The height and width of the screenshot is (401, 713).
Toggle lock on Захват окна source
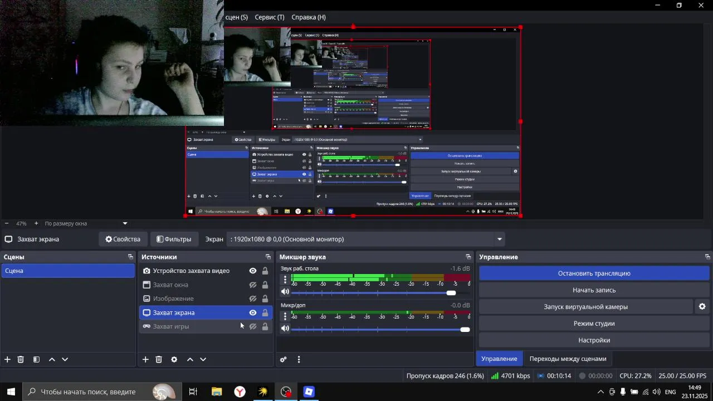click(x=265, y=285)
